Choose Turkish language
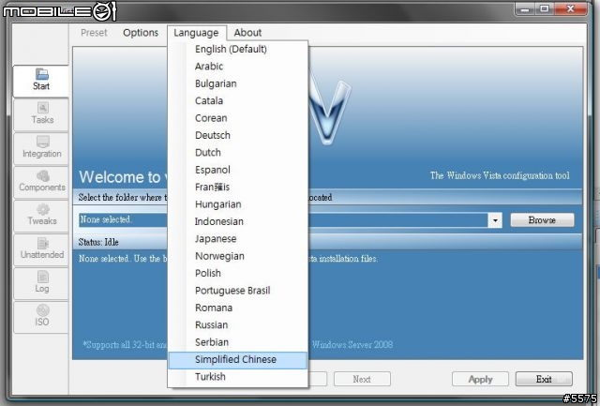600x406 pixels. coord(237,377)
